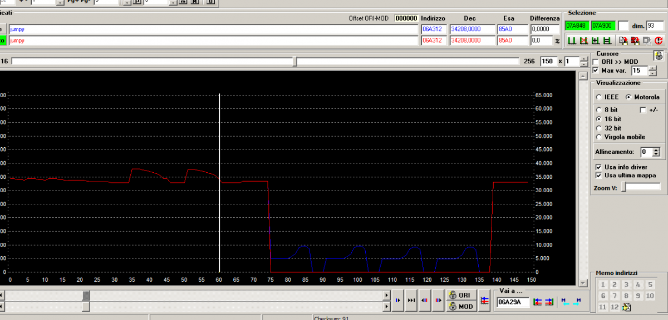Uncheck the Max var. checkbox
Viewport: 668px width, 320px height.
coord(596,71)
